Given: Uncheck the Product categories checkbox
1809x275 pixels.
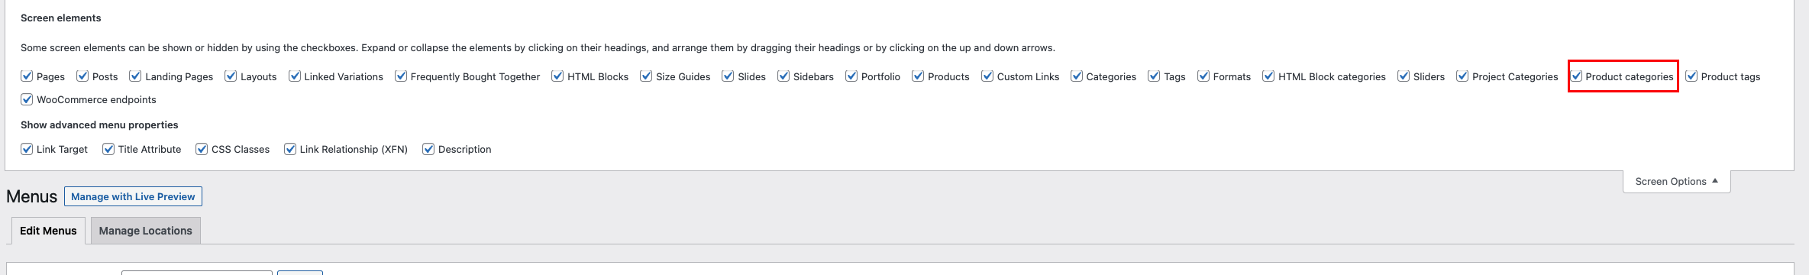Looking at the screenshot, I should 1577,76.
